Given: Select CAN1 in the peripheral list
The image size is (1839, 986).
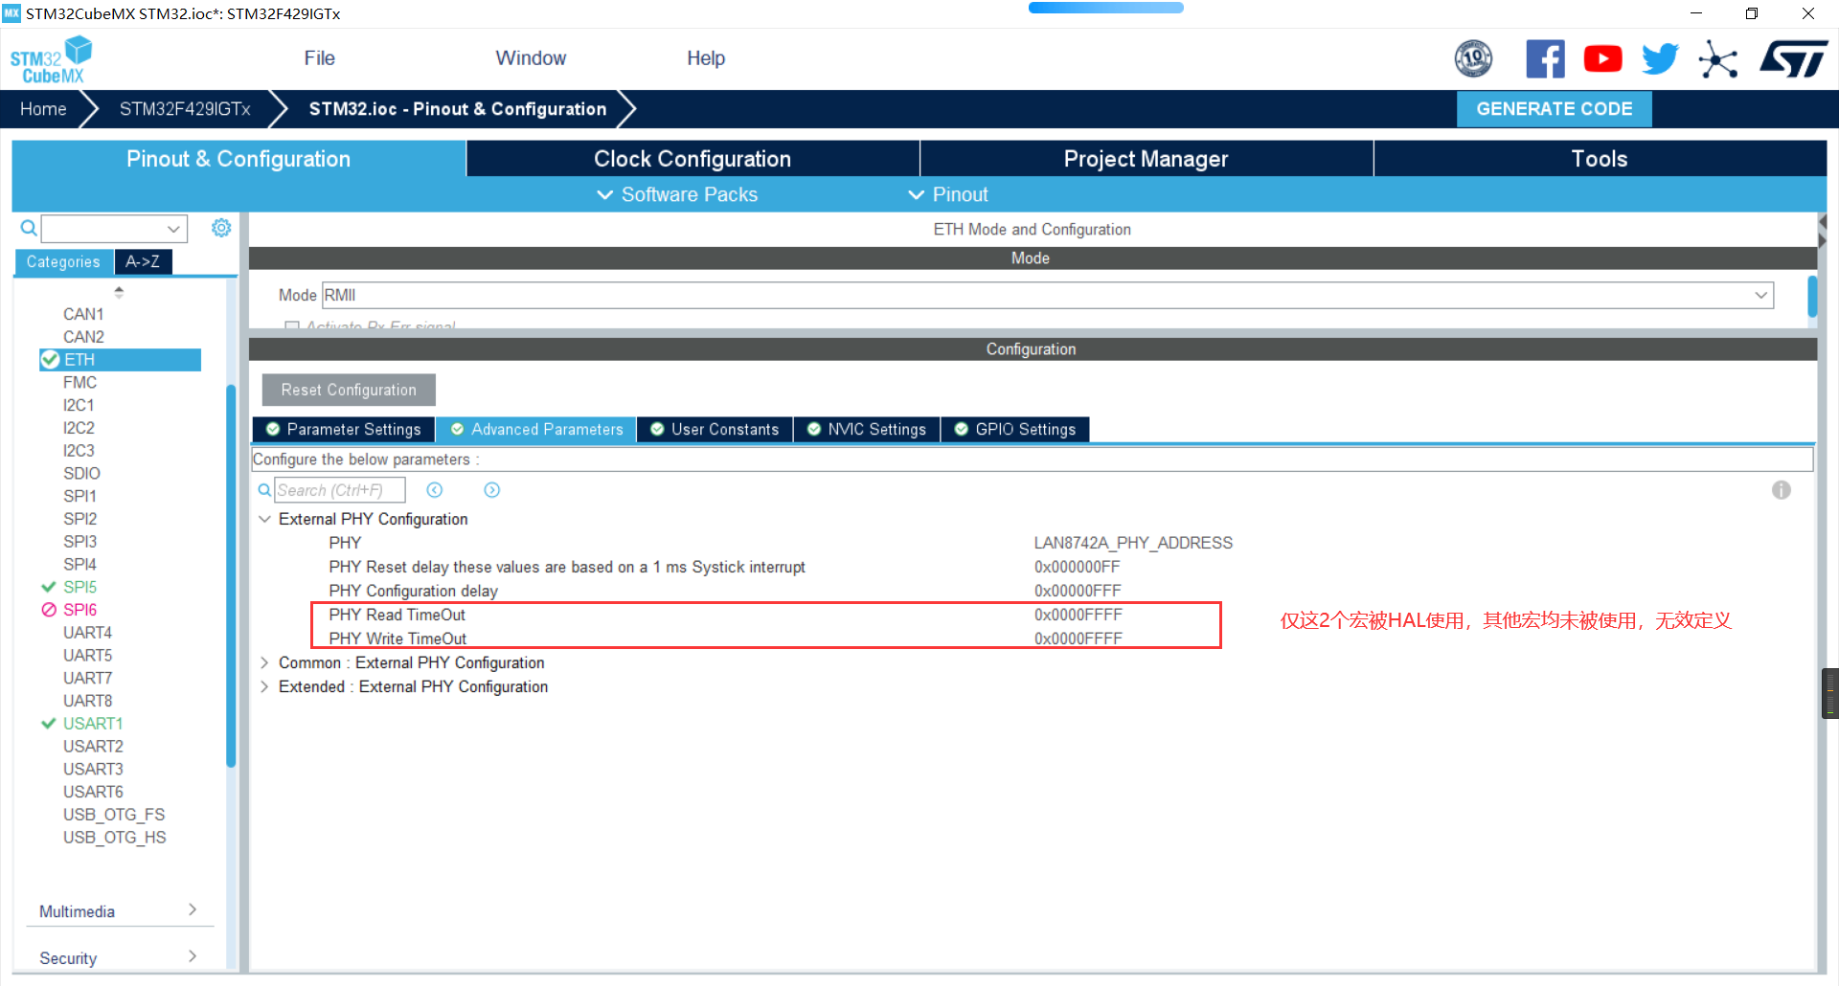Looking at the screenshot, I should coord(83,314).
